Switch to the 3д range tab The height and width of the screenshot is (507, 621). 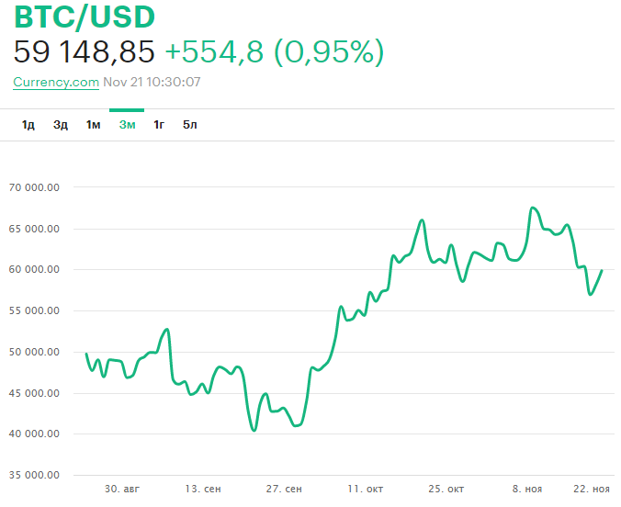point(61,125)
